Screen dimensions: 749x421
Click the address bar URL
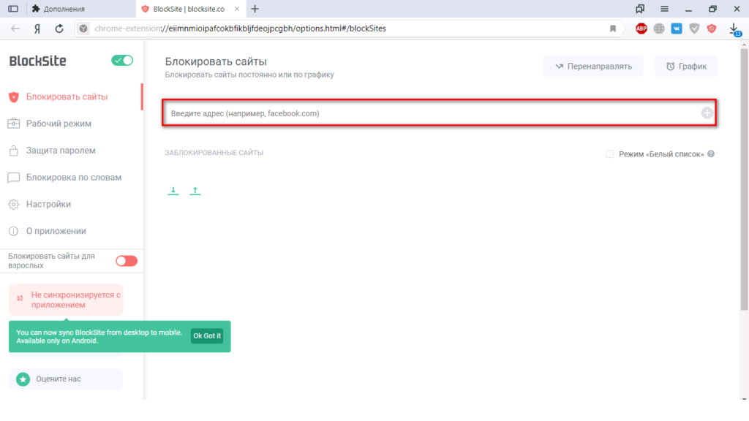pos(240,29)
